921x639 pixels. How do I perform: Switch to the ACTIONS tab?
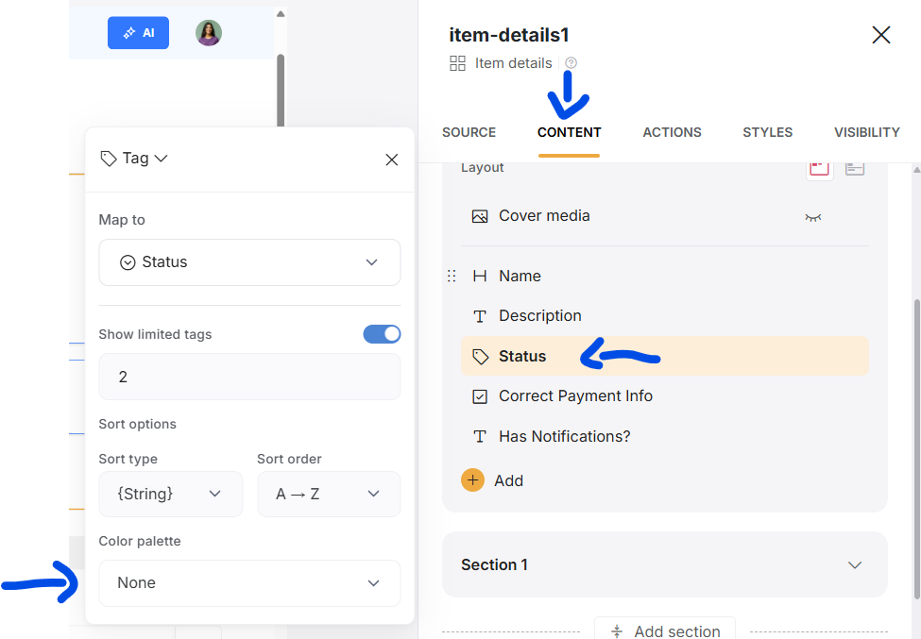pos(672,132)
